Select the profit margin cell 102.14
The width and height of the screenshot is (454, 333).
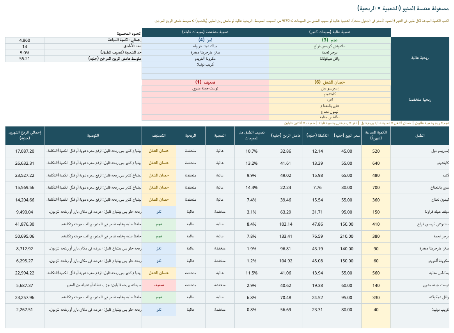pos(286,224)
